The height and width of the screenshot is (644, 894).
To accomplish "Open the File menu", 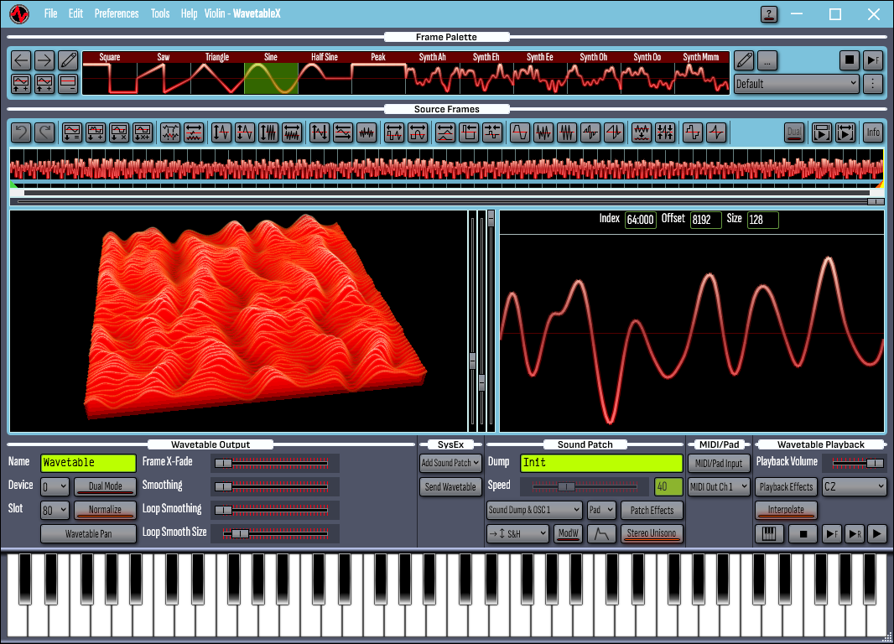I will tap(51, 13).
